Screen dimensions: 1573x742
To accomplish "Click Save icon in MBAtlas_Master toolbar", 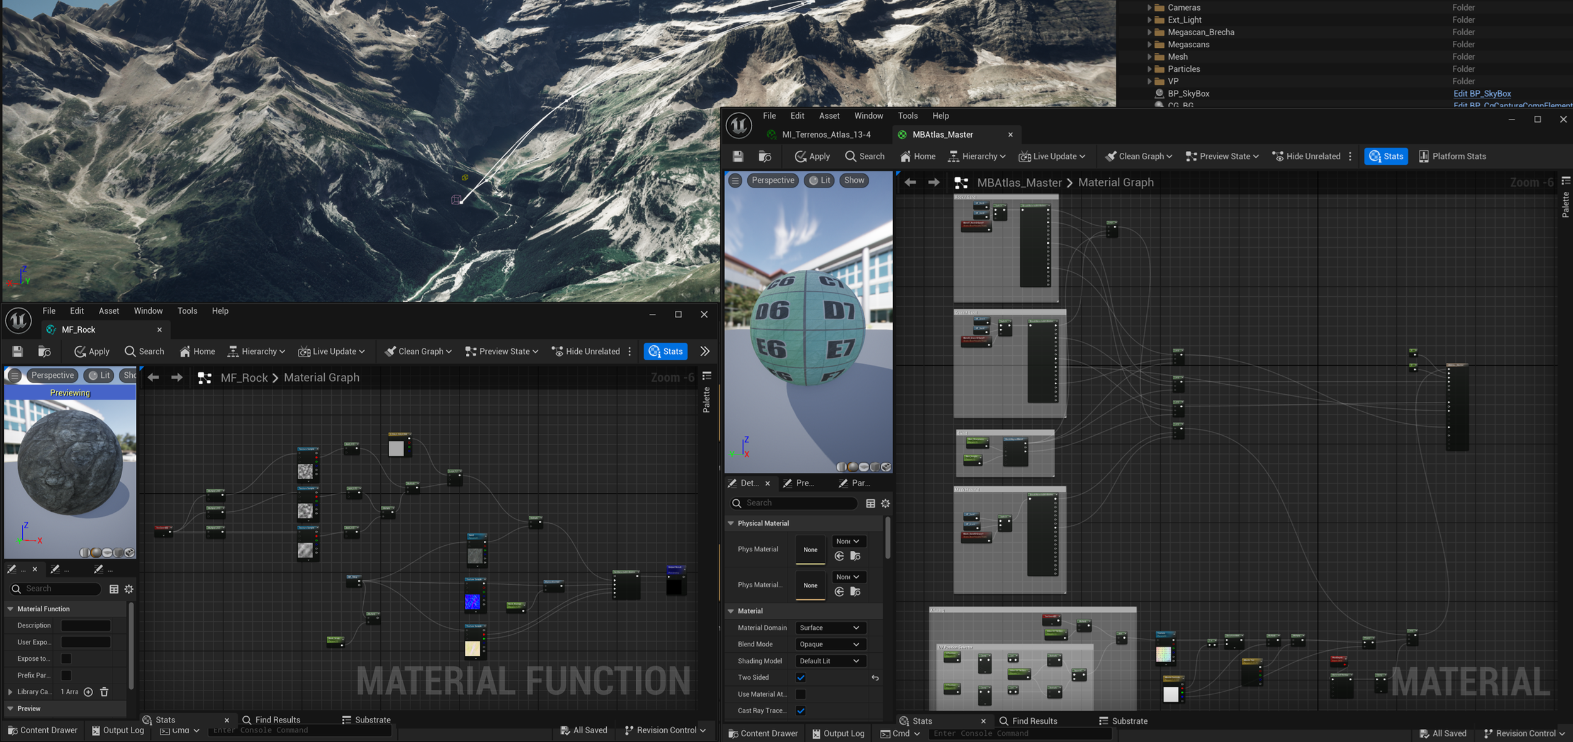I will tap(738, 156).
